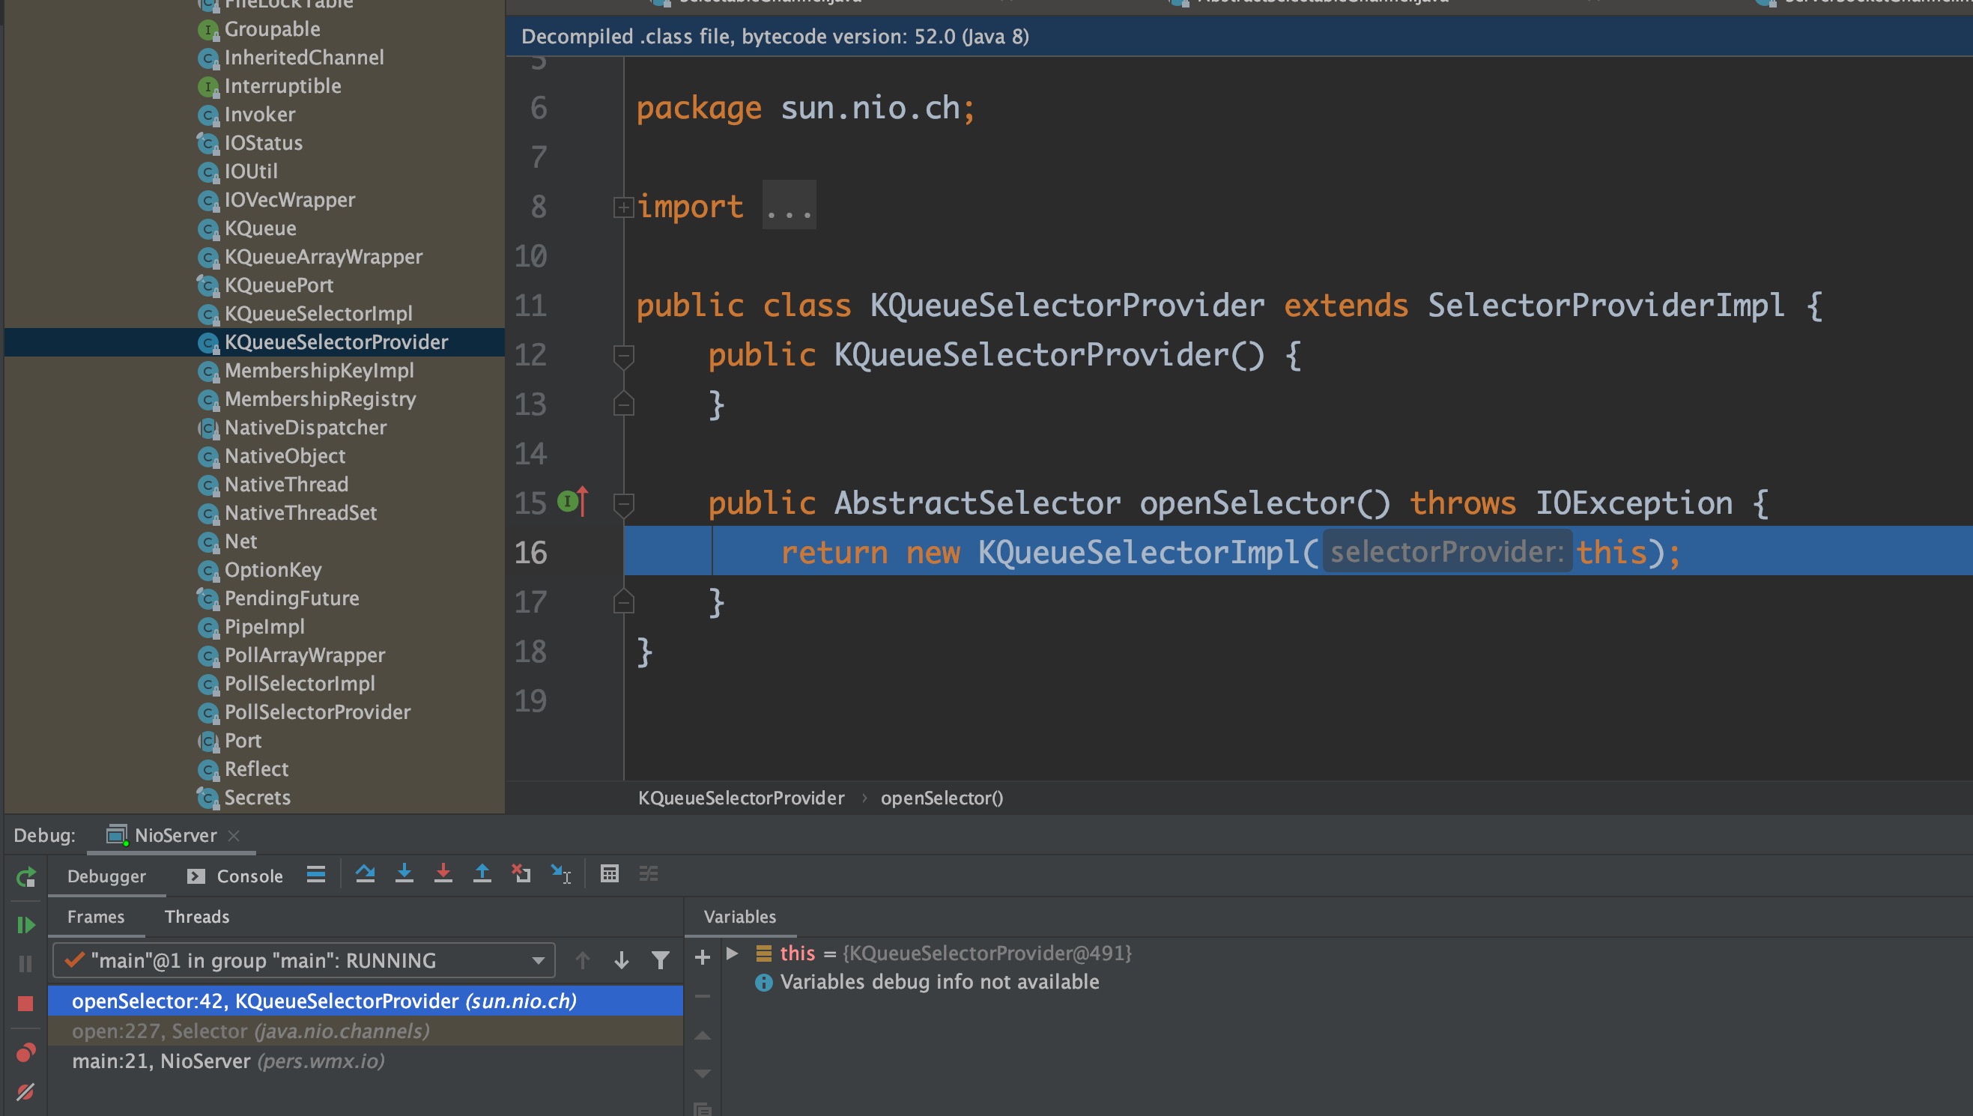
Task: Select the main:21, NioServer stack frame
Action: pyautogui.click(x=228, y=1061)
